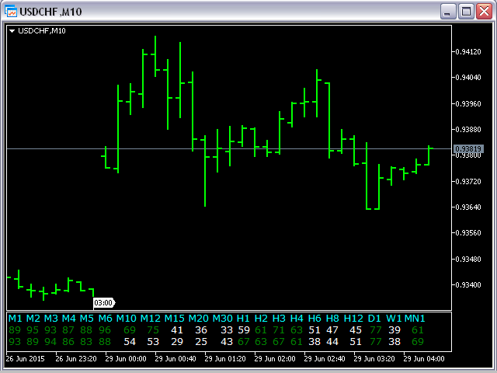The width and height of the screenshot is (497, 373).
Task: Click the 0.93400 price axis label
Action: click(x=468, y=285)
